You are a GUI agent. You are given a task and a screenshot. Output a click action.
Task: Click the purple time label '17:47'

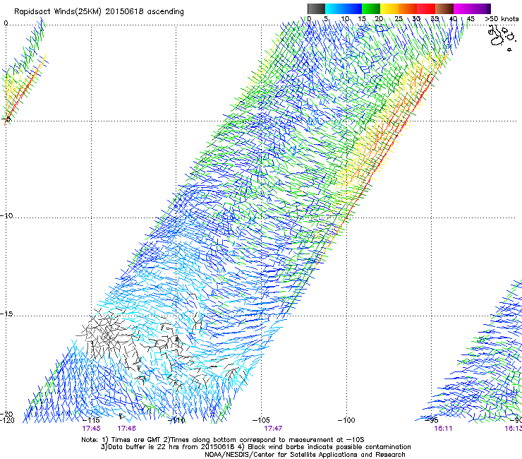tap(273, 428)
